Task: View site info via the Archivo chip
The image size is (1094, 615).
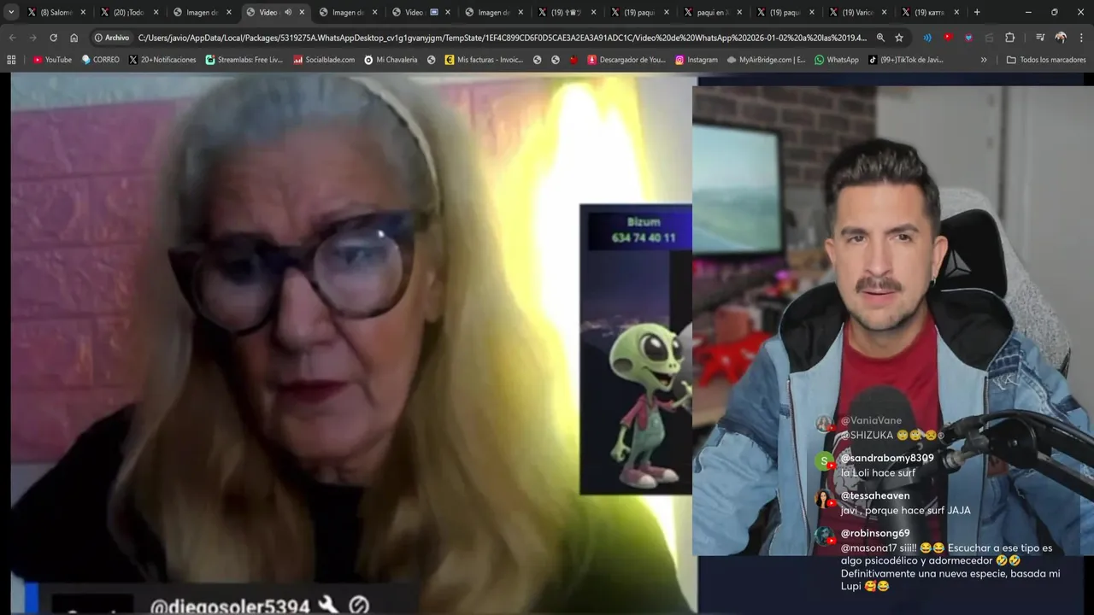Action: pyautogui.click(x=112, y=38)
